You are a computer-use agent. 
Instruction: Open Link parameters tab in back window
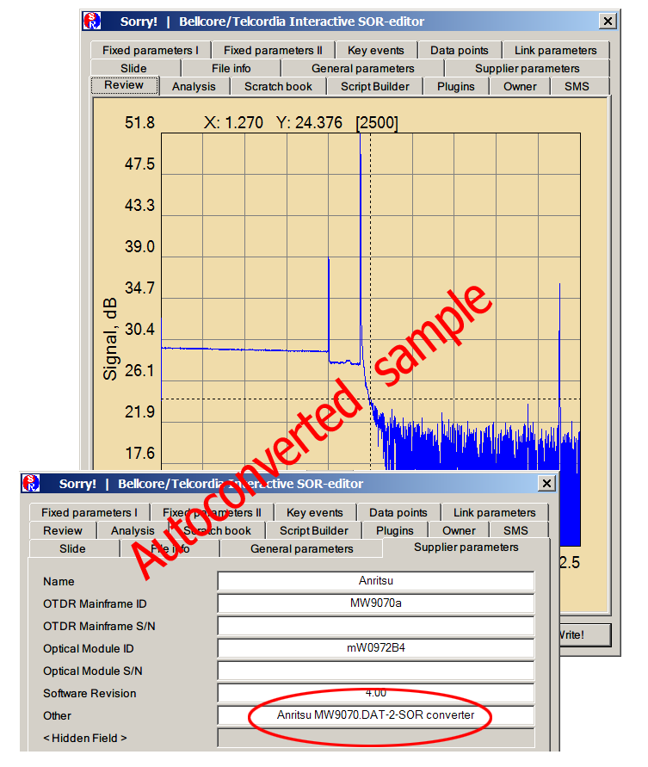click(x=556, y=51)
